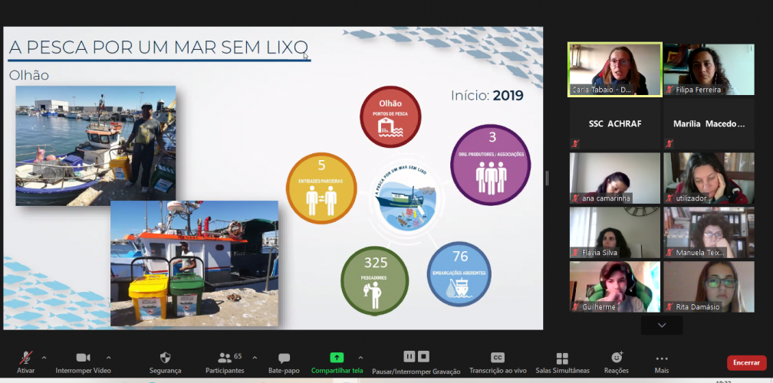Click the muted mic icon on Filipa Ferreira
The image size is (773, 383).
click(670, 90)
